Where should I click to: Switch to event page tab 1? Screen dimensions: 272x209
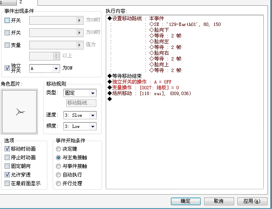(8, 2)
